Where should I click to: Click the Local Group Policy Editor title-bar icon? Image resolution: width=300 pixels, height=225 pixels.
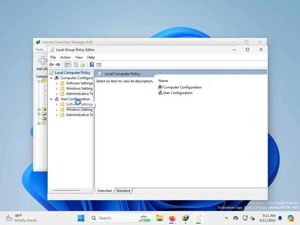[x=52, y=50]
